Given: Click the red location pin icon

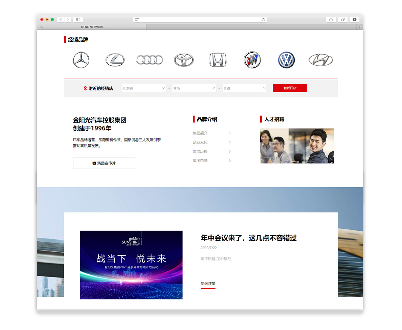Looking at the screenshot, I should point(85,88).
